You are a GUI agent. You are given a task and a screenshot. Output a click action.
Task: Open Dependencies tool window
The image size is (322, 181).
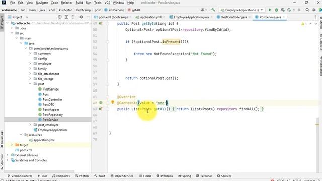click(122, 176)
